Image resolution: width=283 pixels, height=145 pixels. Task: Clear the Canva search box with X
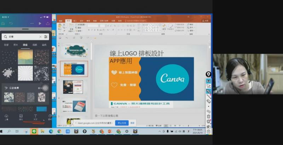pos(40,37)
